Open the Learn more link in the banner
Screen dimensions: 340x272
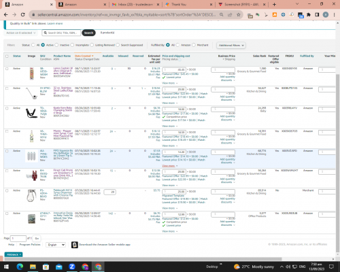55,23
